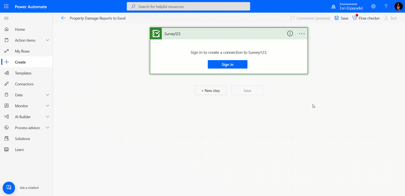Click Test in the command bar
This screenshot has height=196, width=405.
pyautogui.click(x=390, y=18)
